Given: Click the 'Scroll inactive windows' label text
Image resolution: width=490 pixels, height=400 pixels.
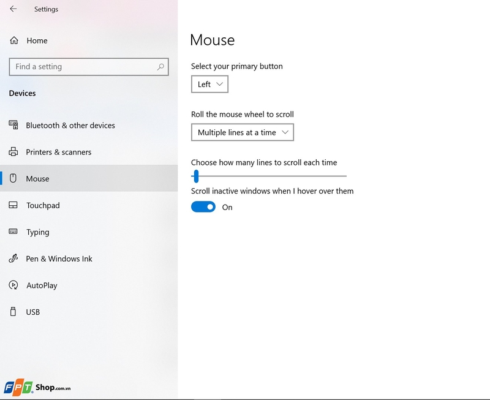Looking at the screenshot, I should [x=272, y=191].
